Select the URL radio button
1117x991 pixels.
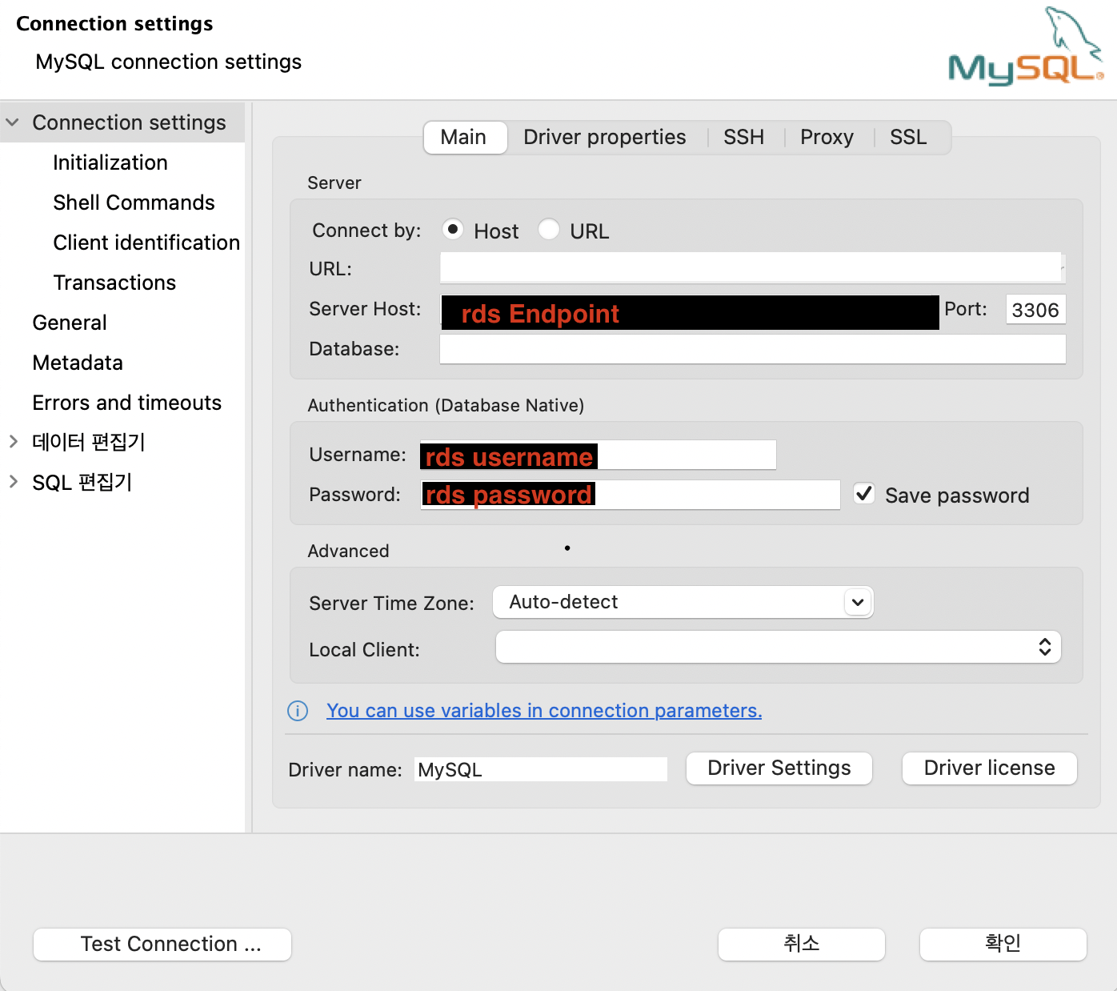tap(549, 230)
